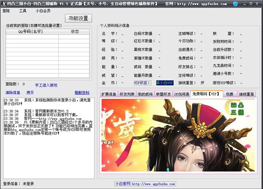The height and width of the screenshot is (189, 263).
Task: Click the 邀请小号数 label
Action: click(223, 73)
